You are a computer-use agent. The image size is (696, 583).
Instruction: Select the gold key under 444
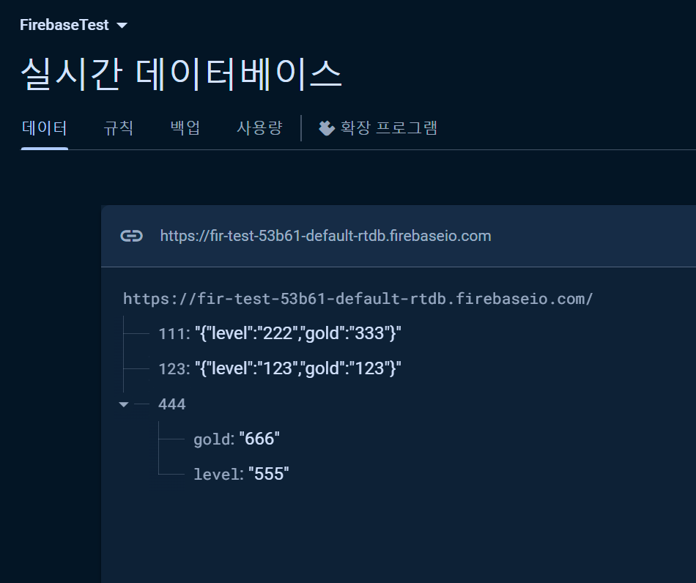(213, 439)
